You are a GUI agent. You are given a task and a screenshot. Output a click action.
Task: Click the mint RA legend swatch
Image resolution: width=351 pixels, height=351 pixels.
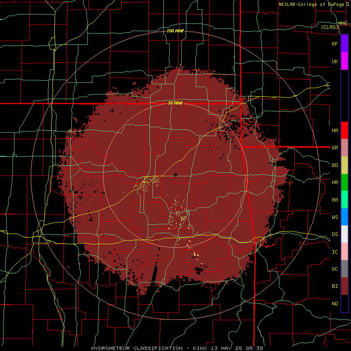click(344, 200)
